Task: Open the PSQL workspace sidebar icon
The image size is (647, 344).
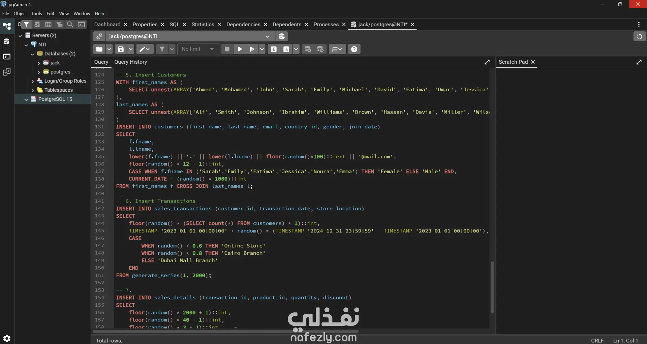Action: tap(7, 57)
